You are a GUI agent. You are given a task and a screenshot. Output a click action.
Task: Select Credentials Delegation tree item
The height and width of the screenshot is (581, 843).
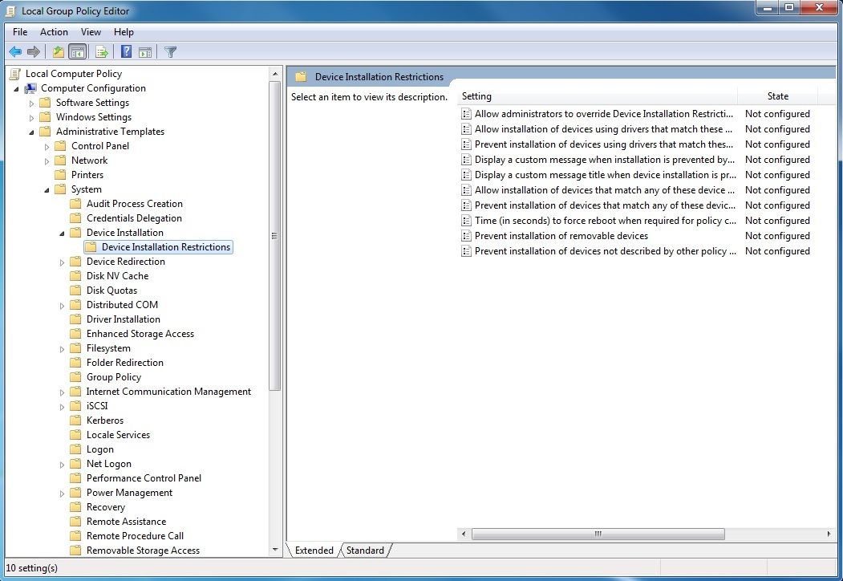(135, 218)
